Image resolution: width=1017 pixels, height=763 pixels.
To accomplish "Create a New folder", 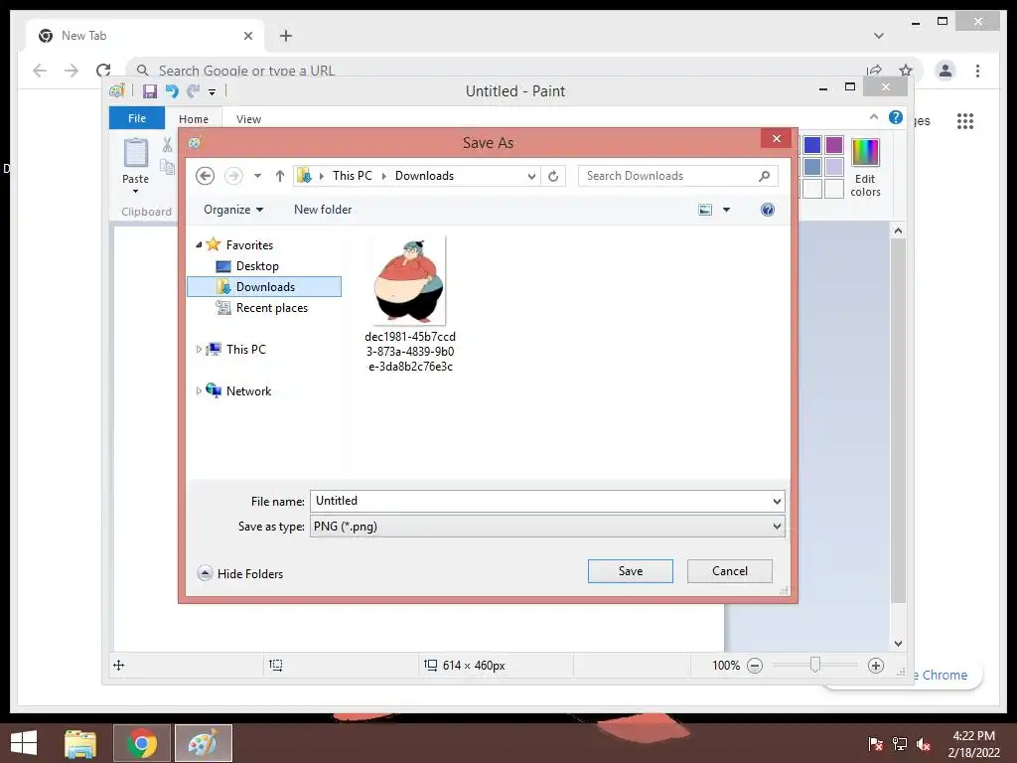I will pyautogui.click(x=323, y=210).
